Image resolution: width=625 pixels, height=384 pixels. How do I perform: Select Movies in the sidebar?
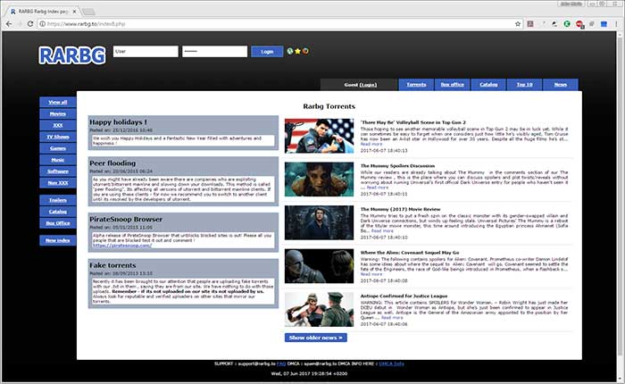click(58, 113)
